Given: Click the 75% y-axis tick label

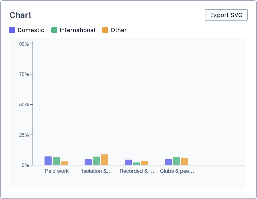Looking at the screenshot, I should [x=24, y=74].
